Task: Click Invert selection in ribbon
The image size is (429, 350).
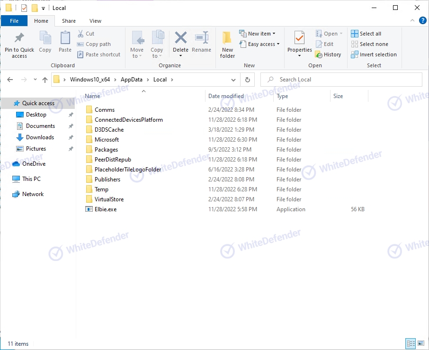Action: click(x=374, y=54)
